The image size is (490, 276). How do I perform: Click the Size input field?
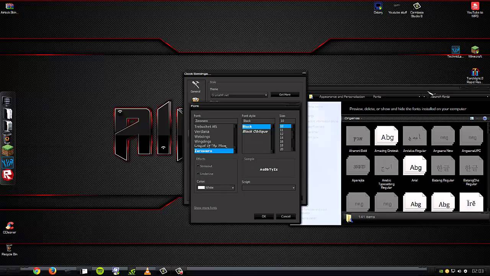[287, 121]
